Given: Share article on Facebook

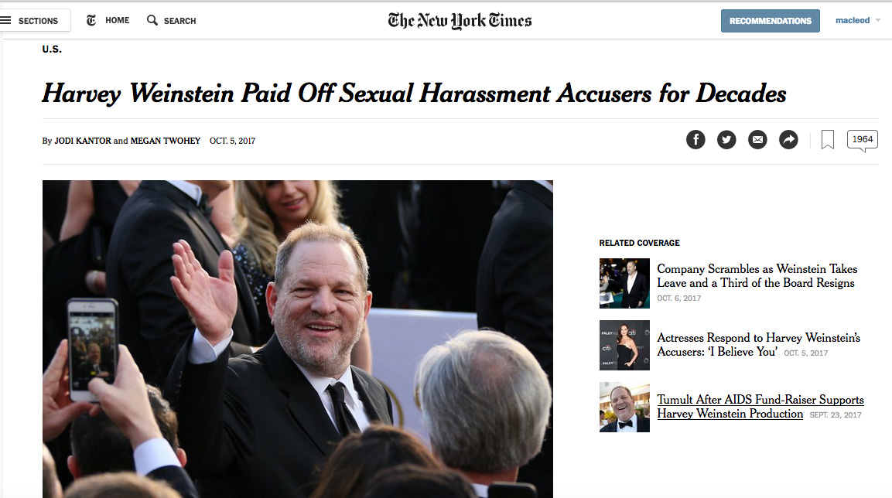Looking at the screenshot, I should pos(695,140).
